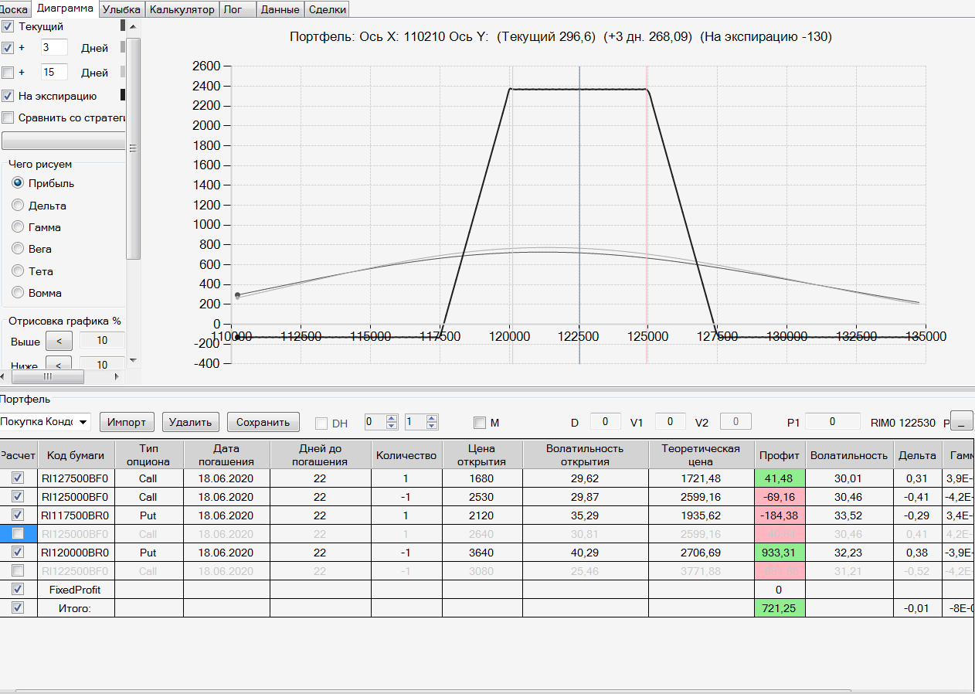Toggle the Текущий checkbox
The height and width of the screenshot is (694, 975).
[x=8, y=26]
